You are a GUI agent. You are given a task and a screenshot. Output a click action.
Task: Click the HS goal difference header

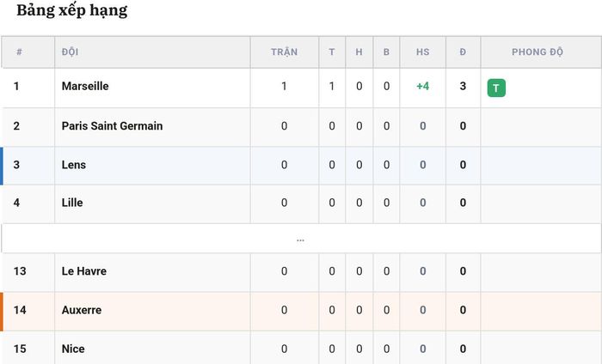pyautogui.click(x=423, y=52)
